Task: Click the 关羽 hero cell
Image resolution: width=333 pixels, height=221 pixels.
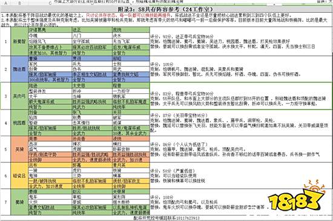Action: click(x=131, y=112)
